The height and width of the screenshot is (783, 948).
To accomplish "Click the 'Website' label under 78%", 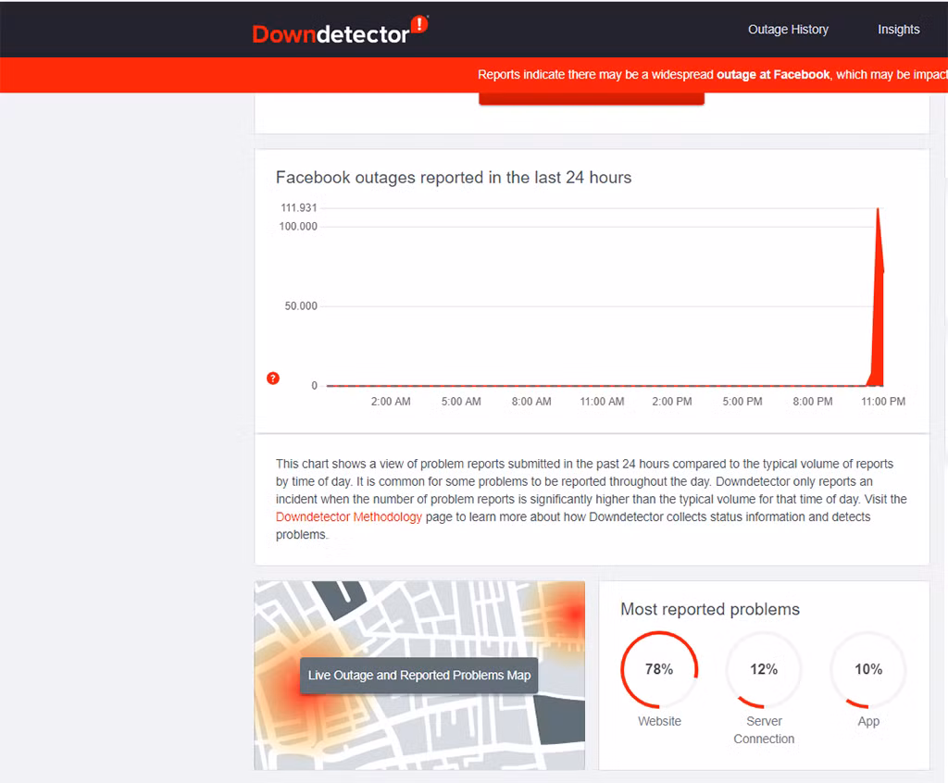I will [x=659, y=721].
